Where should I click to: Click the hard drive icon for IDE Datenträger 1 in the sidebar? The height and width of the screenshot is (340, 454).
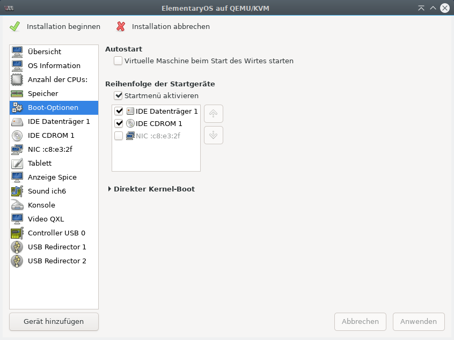point(17,122)
